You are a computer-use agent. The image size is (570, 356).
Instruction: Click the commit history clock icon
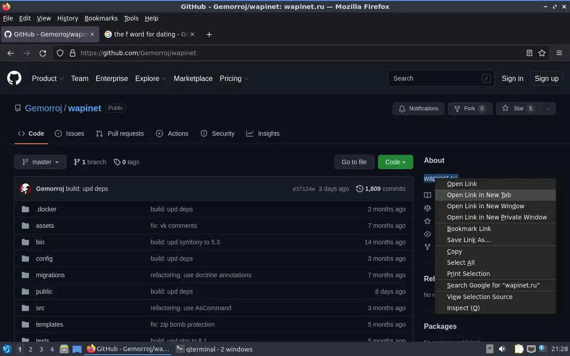(x=360, y=189)
